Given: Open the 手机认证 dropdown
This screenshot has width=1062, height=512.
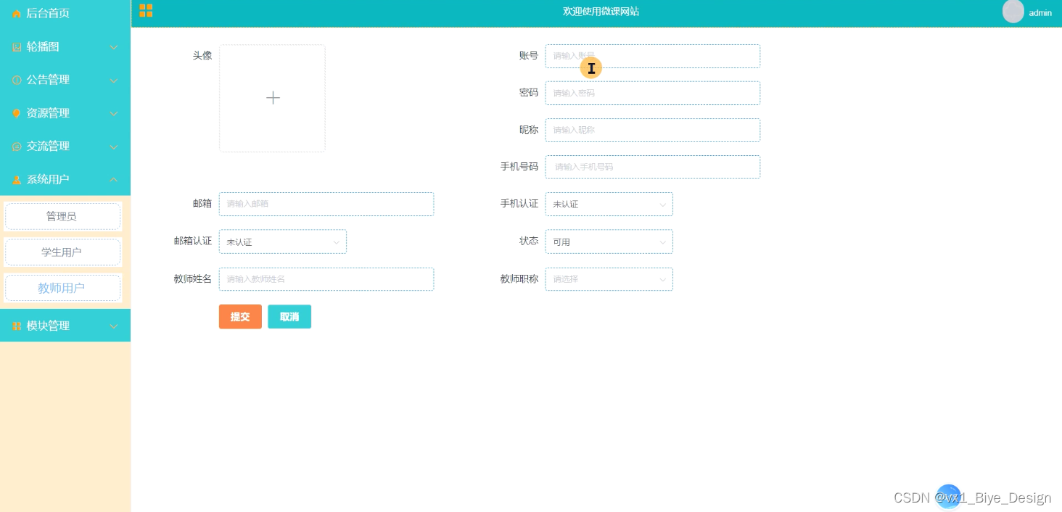Looking at the screenshot, I should pos(609,204).
